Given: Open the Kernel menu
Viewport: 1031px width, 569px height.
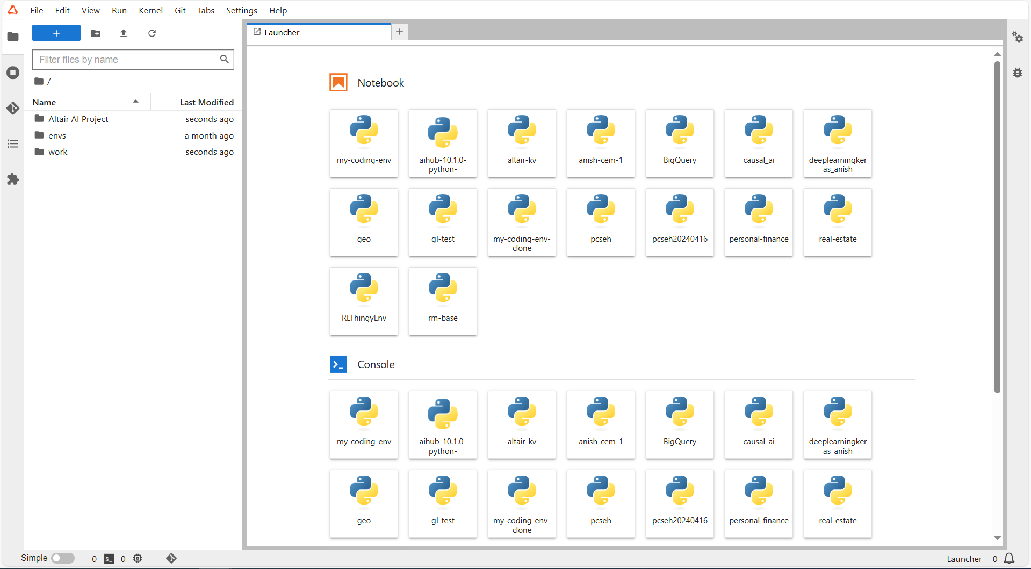Looking at the screenshot, I should pyautogui.click(x=150, y=10).
